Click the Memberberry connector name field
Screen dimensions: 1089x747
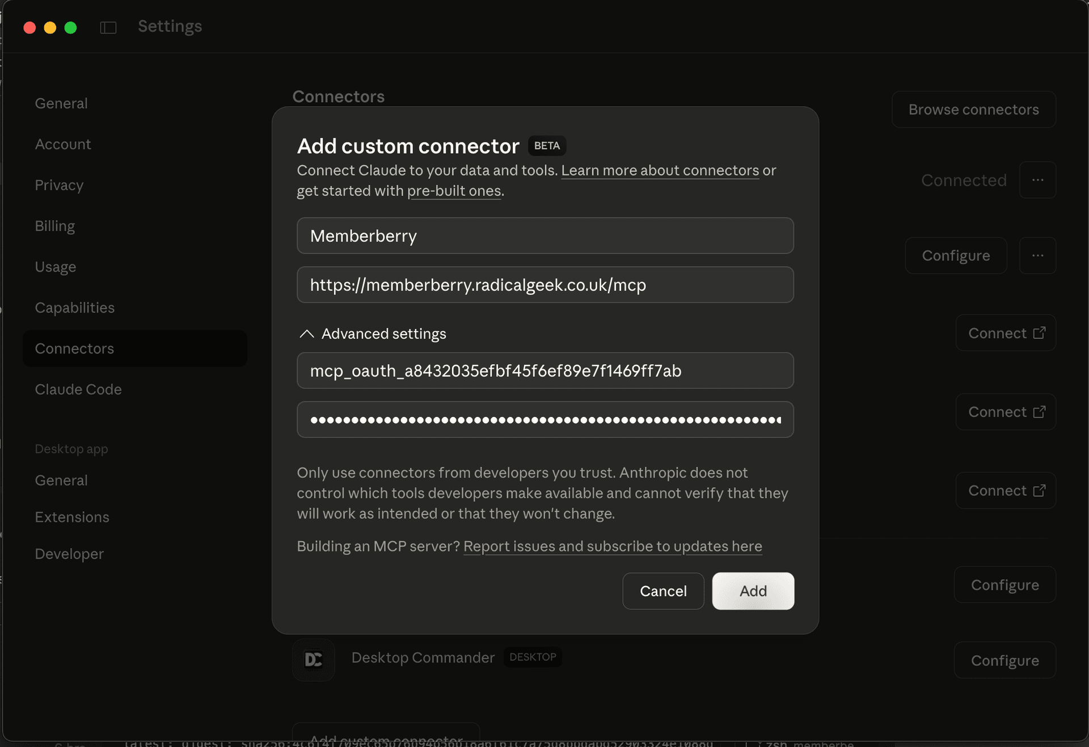point(544,235)
